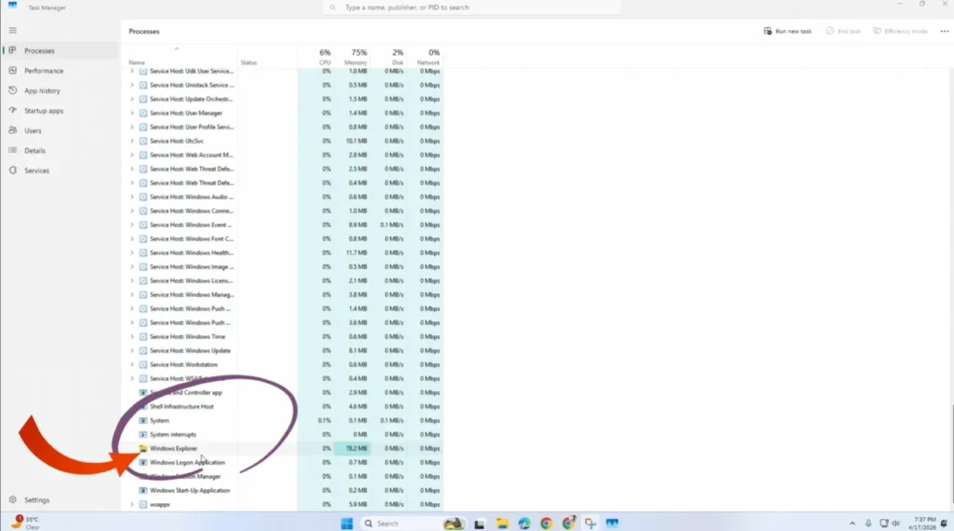954x531 pixels.
Task: Click the 11.7 MB memory value
Action: click(x=357, y=253)
